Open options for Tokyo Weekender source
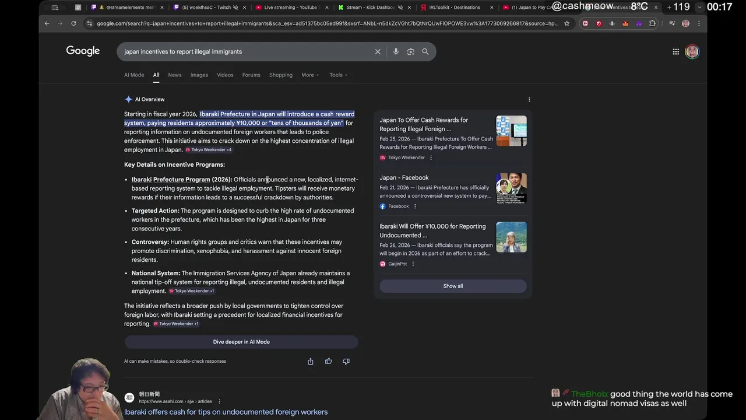Viewport: 746px width, 420px height. (431, 157)
